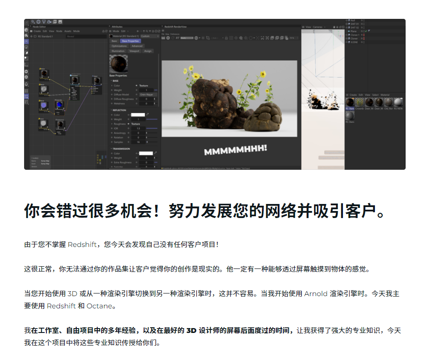
Task: Click the back arrow in Attributes panel
Action: pos(138,31)
